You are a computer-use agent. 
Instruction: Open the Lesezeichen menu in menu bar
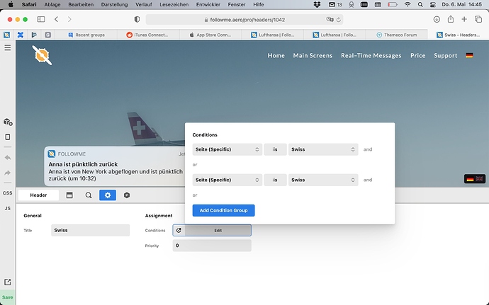(x=174, y=4)
